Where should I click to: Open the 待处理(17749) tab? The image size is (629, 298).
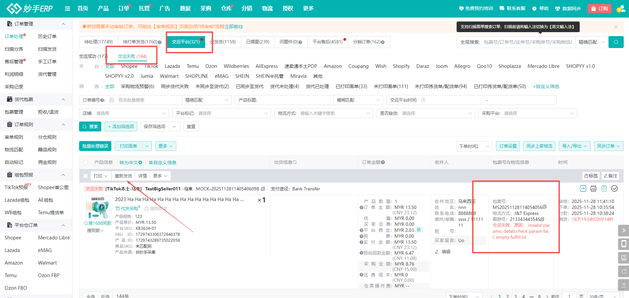point(98,42)
